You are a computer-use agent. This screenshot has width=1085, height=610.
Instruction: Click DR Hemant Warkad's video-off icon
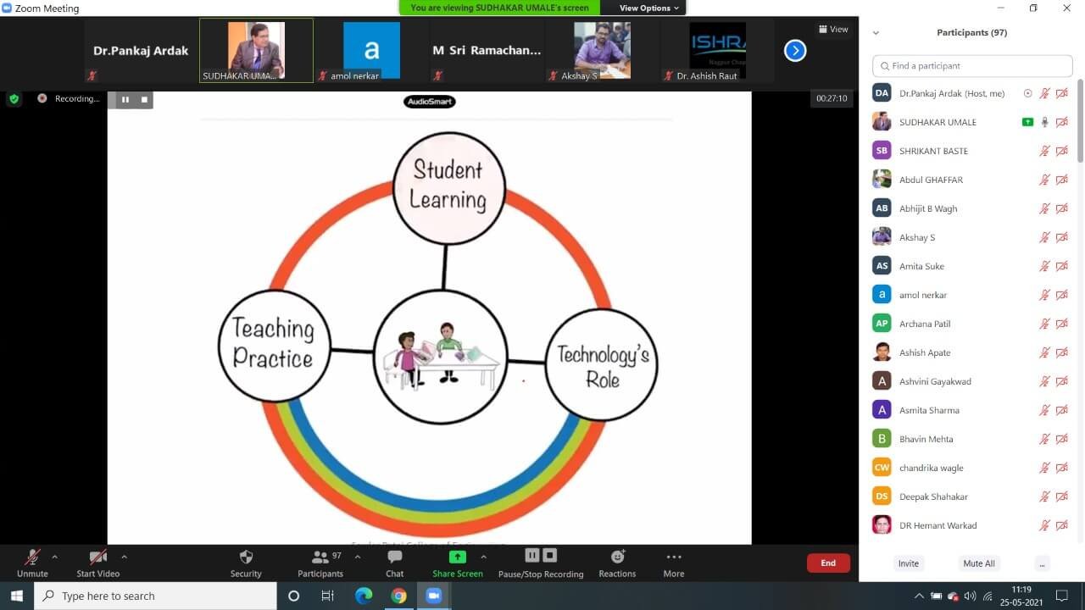1061,525
